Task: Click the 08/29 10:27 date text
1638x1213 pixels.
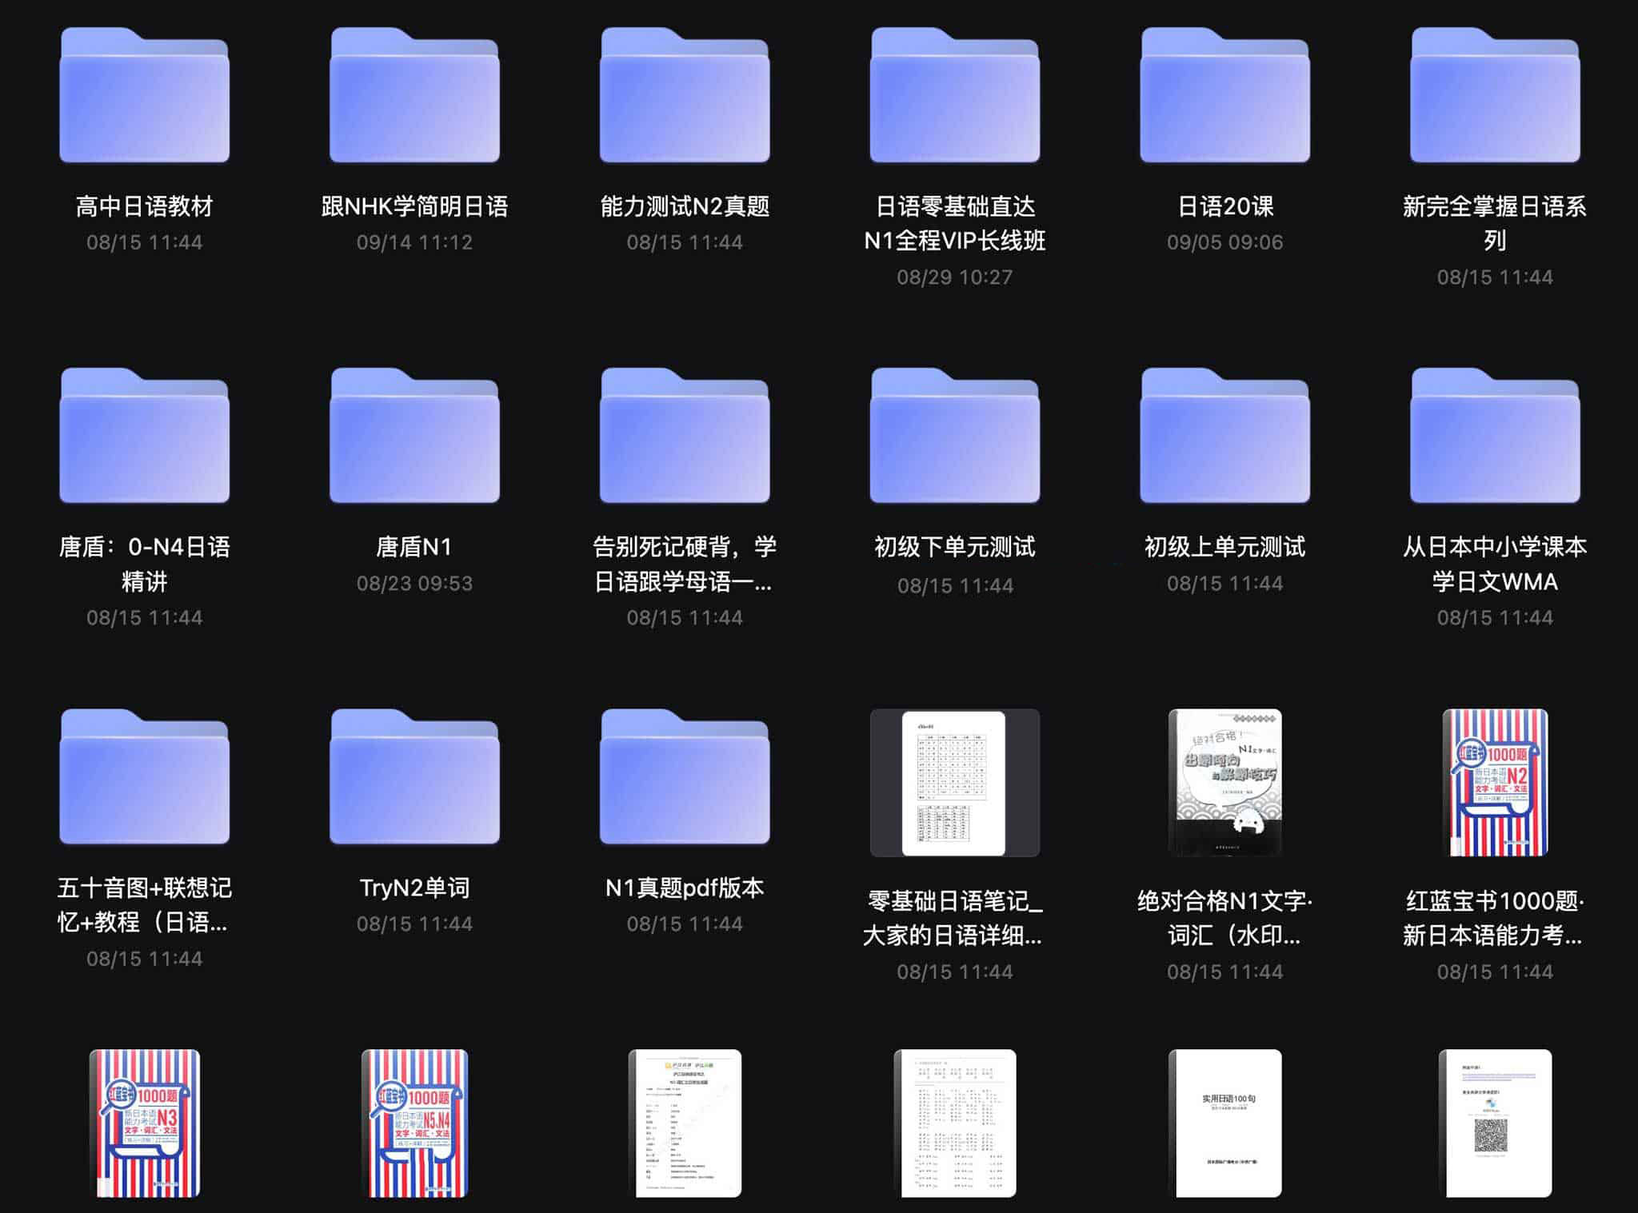Action: (x=955, y=277)
